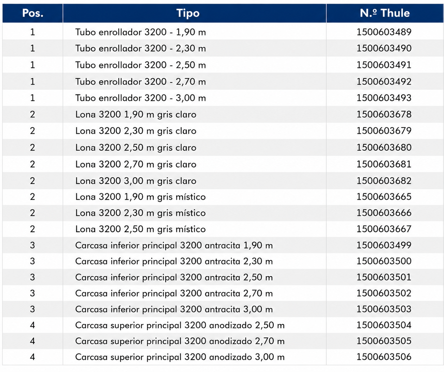Click Pos. cell of row 1500603504

click(33, 325)
